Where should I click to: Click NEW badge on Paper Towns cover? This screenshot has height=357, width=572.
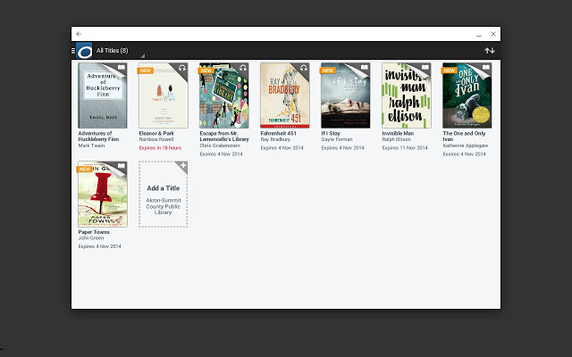85,170
